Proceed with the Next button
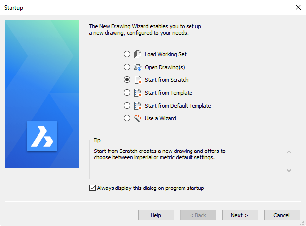Viewport: 306px width, 226px height. tap(240, 215)
